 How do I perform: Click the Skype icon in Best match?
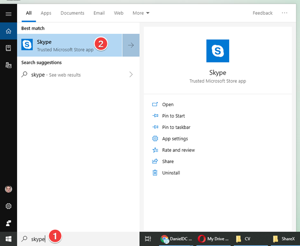click(x=27, y=44)
